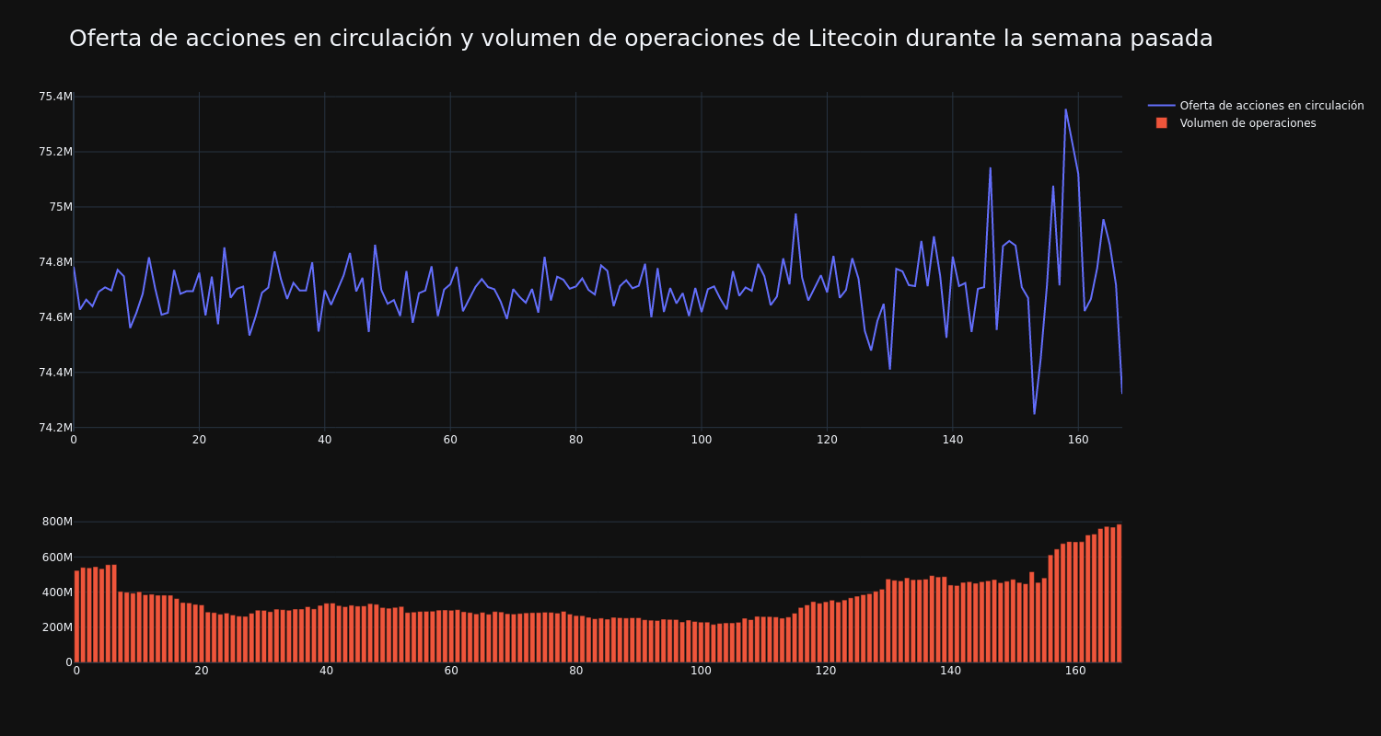Click the 200M label on bar chart axis

point(57,627)
